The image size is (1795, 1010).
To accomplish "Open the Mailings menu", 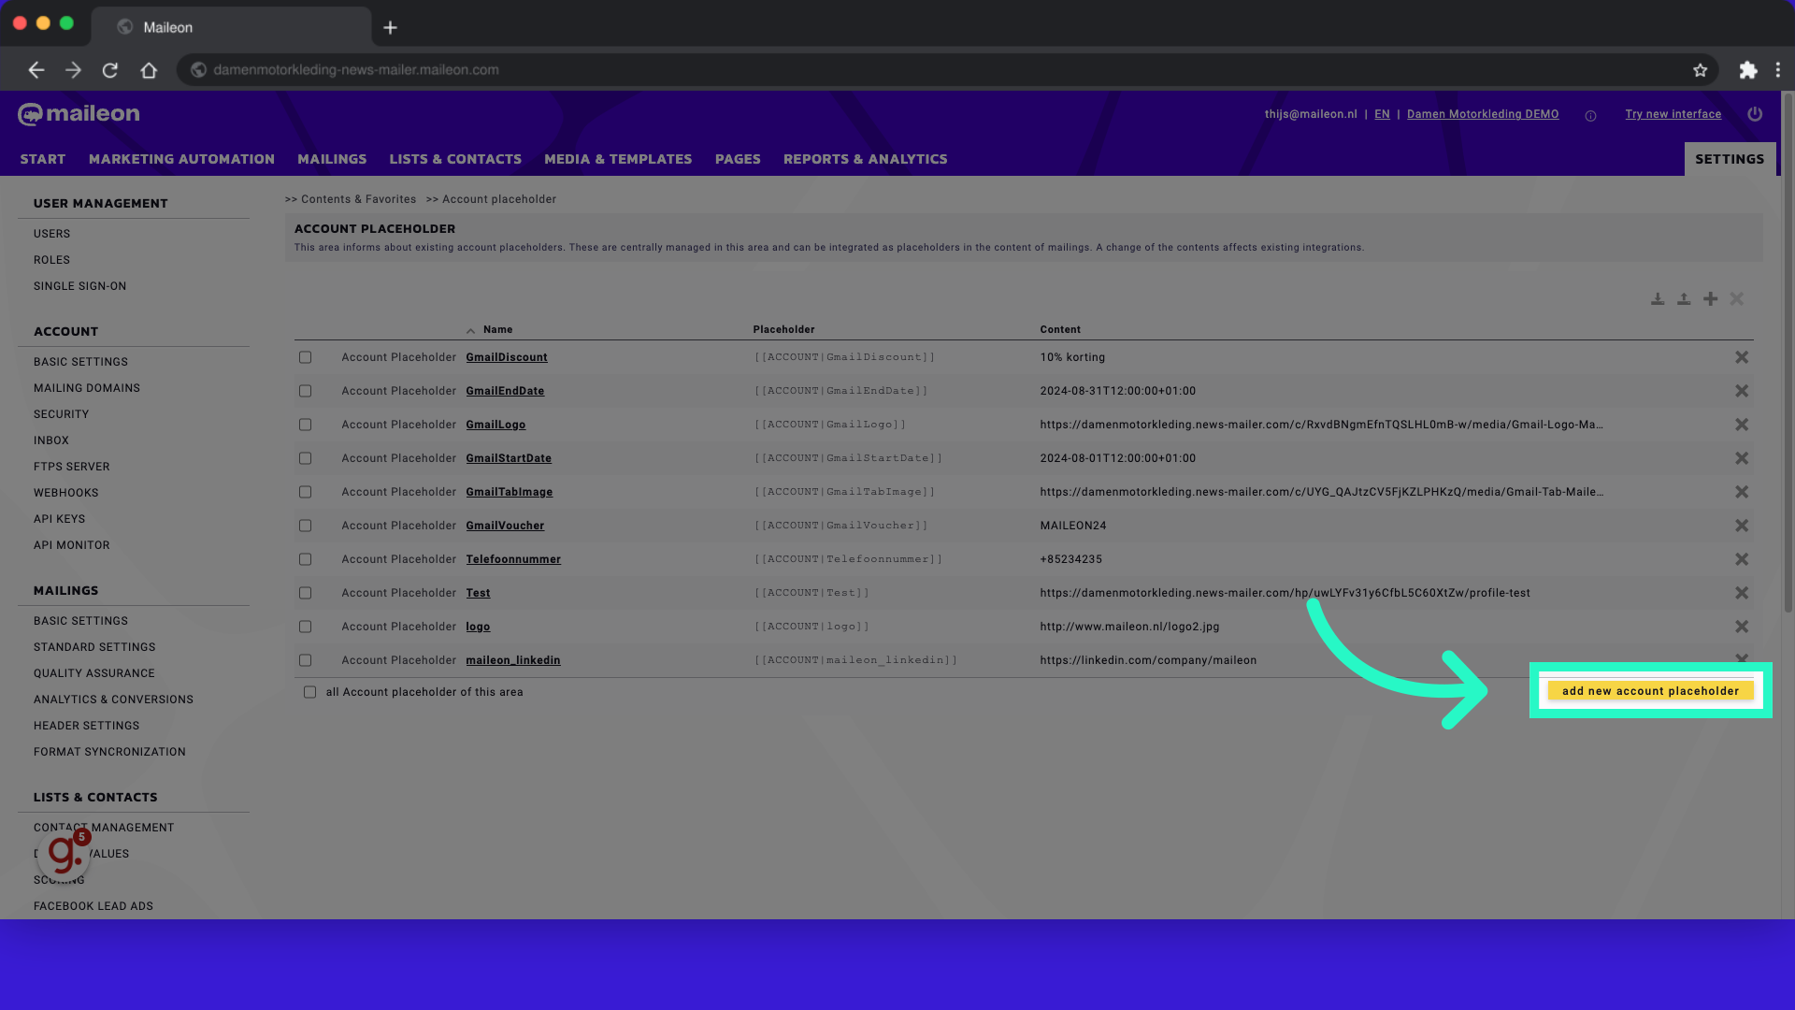I will (x=332, y=159).
